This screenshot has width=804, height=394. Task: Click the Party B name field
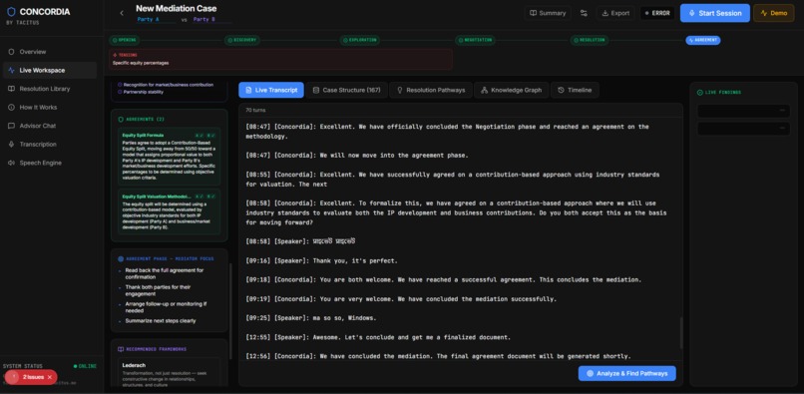211,20
